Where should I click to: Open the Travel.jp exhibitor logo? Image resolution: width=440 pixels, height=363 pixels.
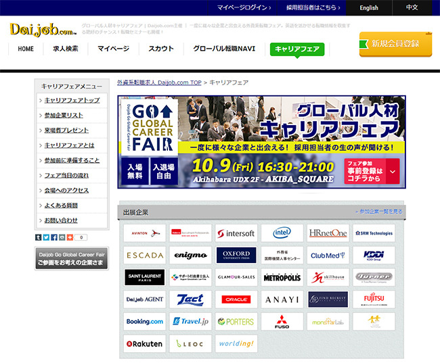[190, 322]
